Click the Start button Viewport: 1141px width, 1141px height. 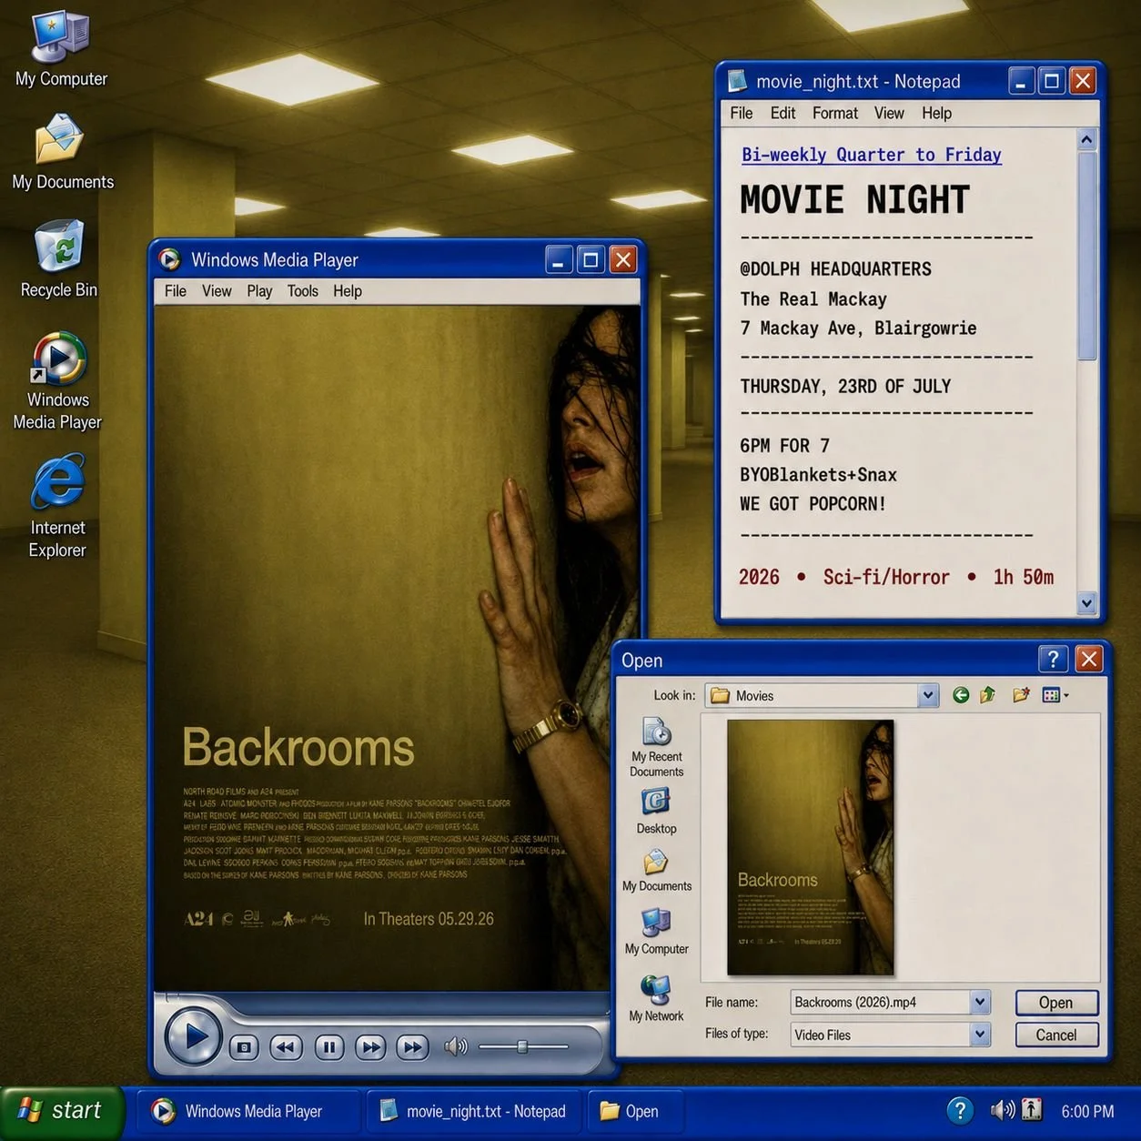pos(61,1111)
